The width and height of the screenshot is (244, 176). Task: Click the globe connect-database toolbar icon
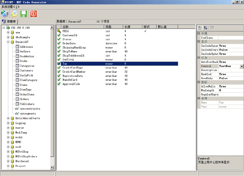5,14
